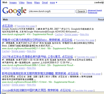Open Cached link for dunsh.org/page/4/ result
104x94 pixels.
[59, 34]
